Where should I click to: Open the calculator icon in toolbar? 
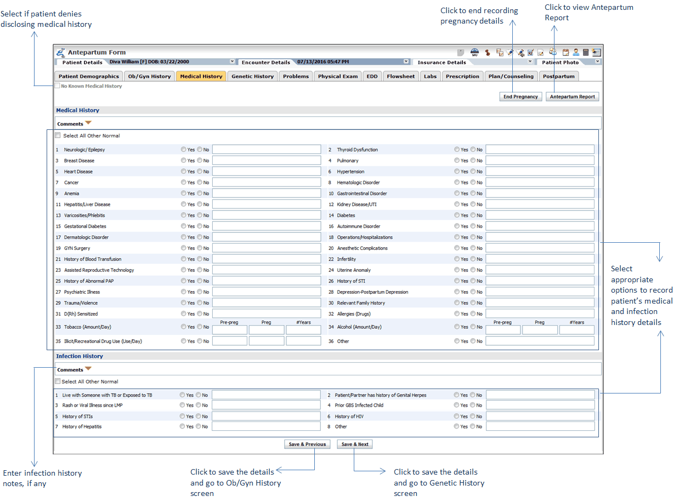(586, 53)
